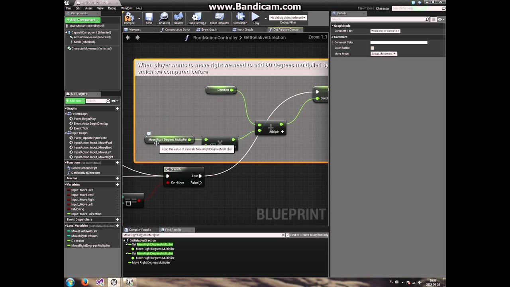Add a new function with the Functions plus icon
The image size is (510, 287).
117,163
